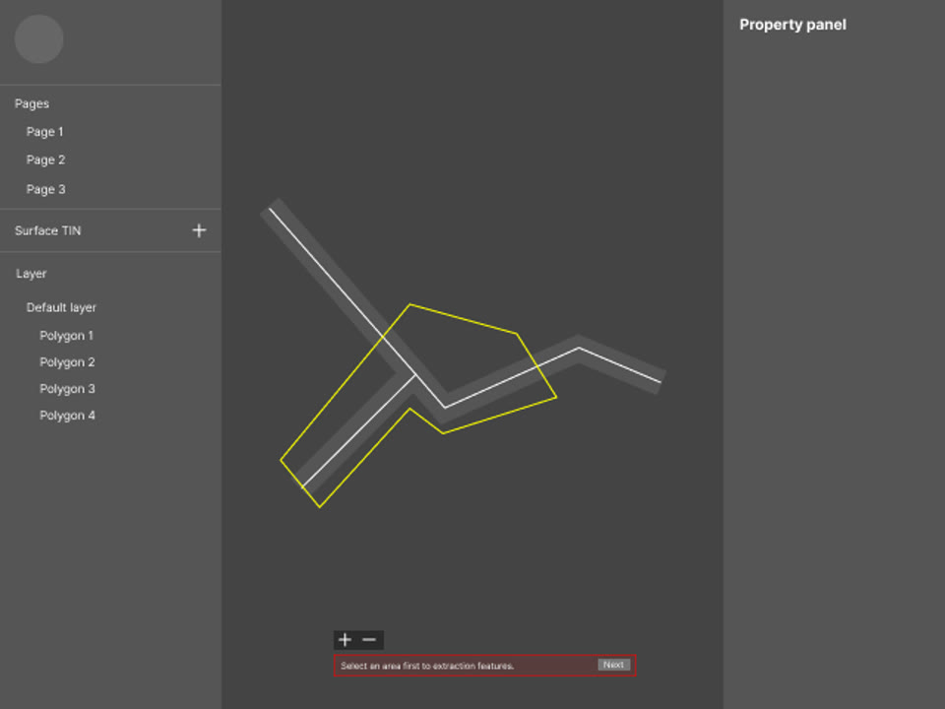945x709 pixels.
Task: Select Polygon 4 in the layer list
Action: coord(67,415)
